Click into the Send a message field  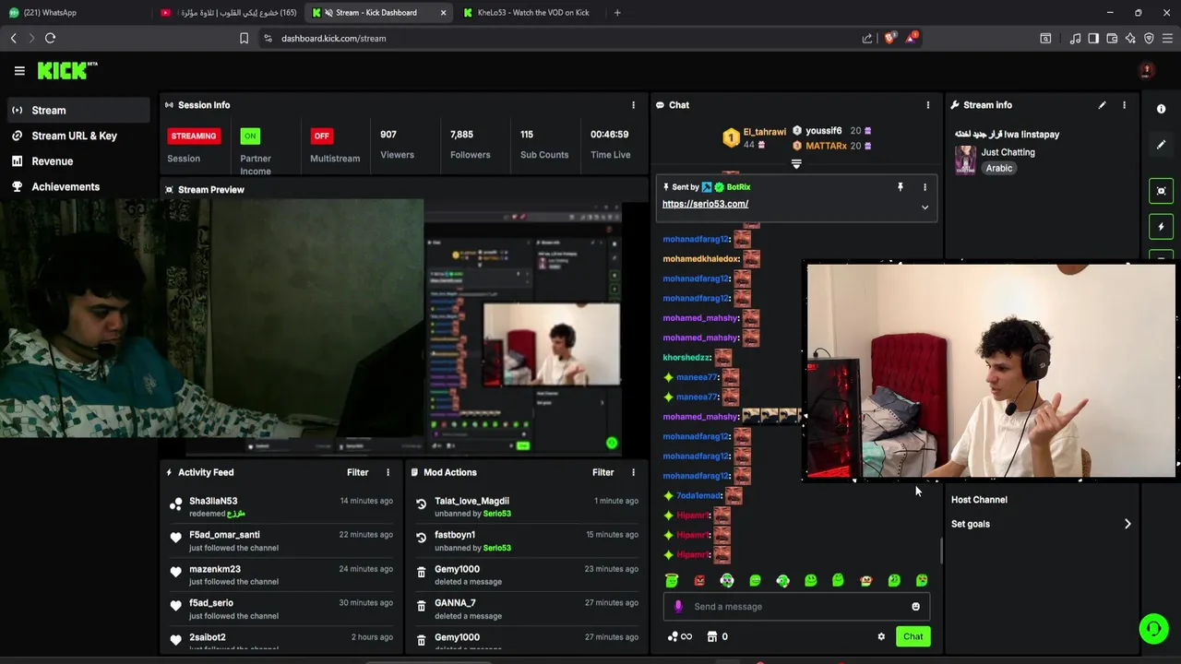tap(795, 607)
